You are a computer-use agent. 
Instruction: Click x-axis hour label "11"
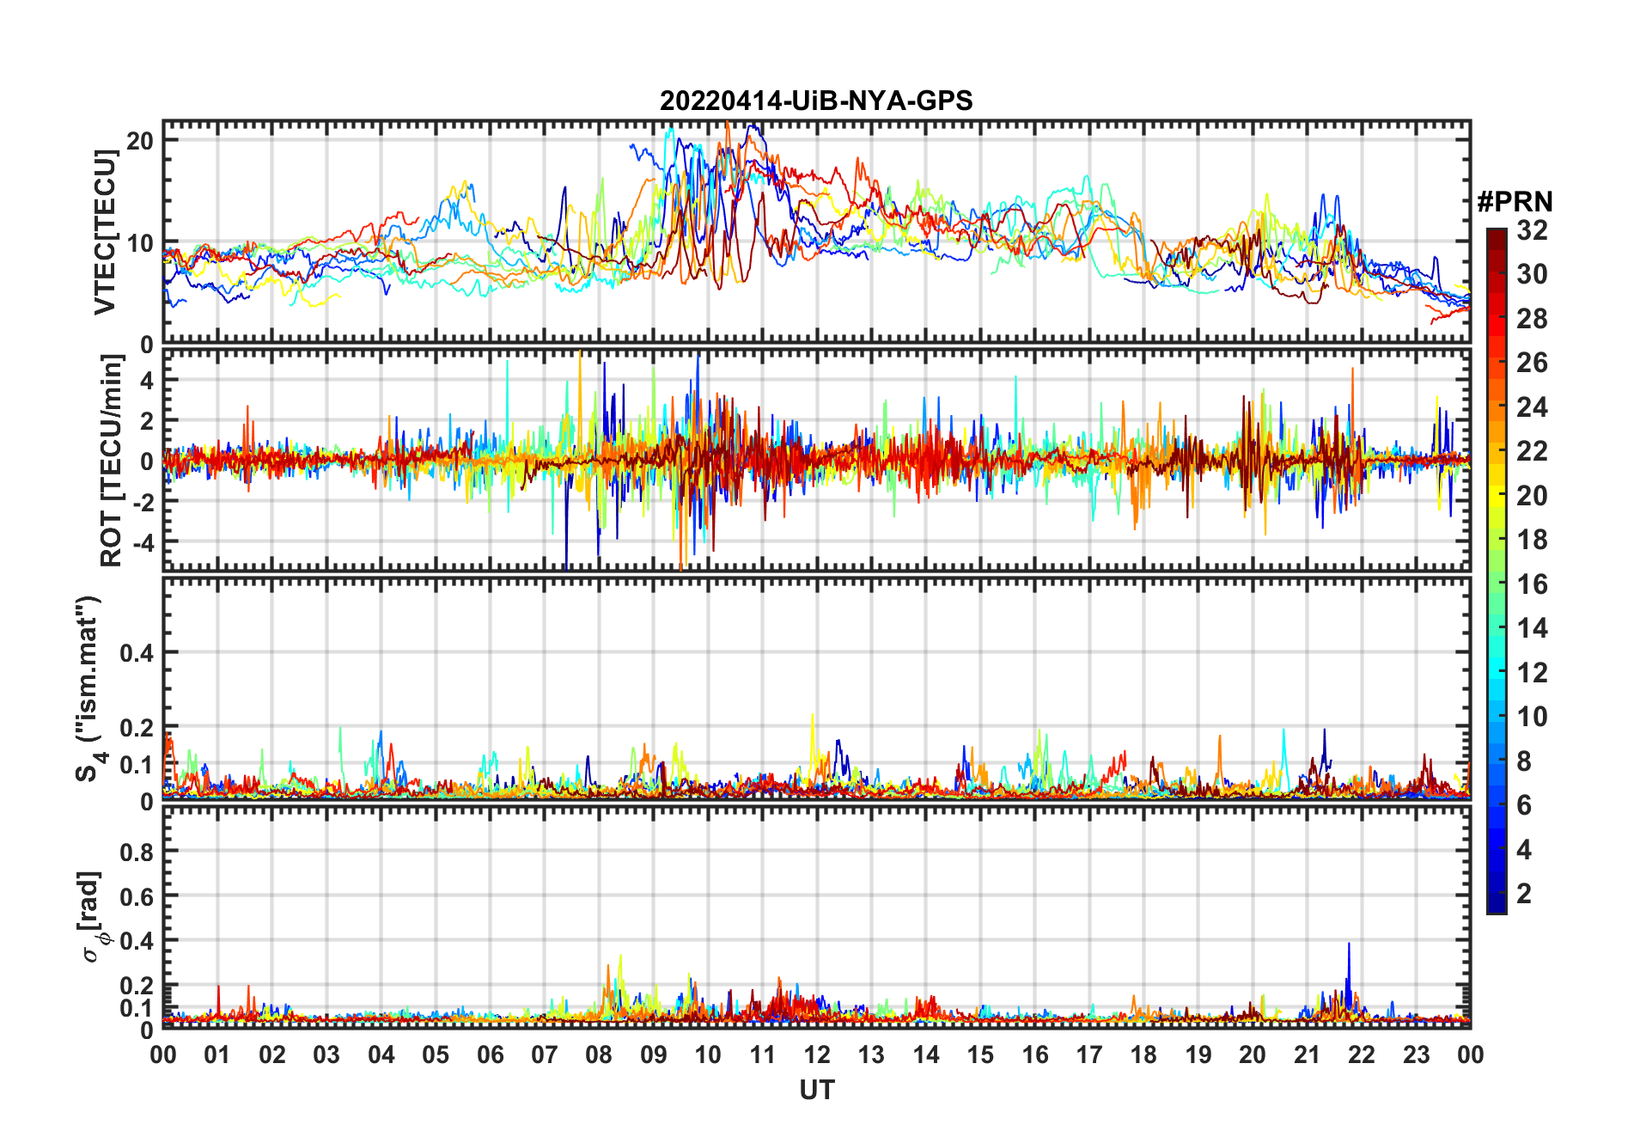(x=763, y=1054)
